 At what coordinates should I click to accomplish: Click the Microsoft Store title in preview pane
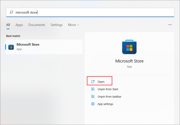(129, 61)
